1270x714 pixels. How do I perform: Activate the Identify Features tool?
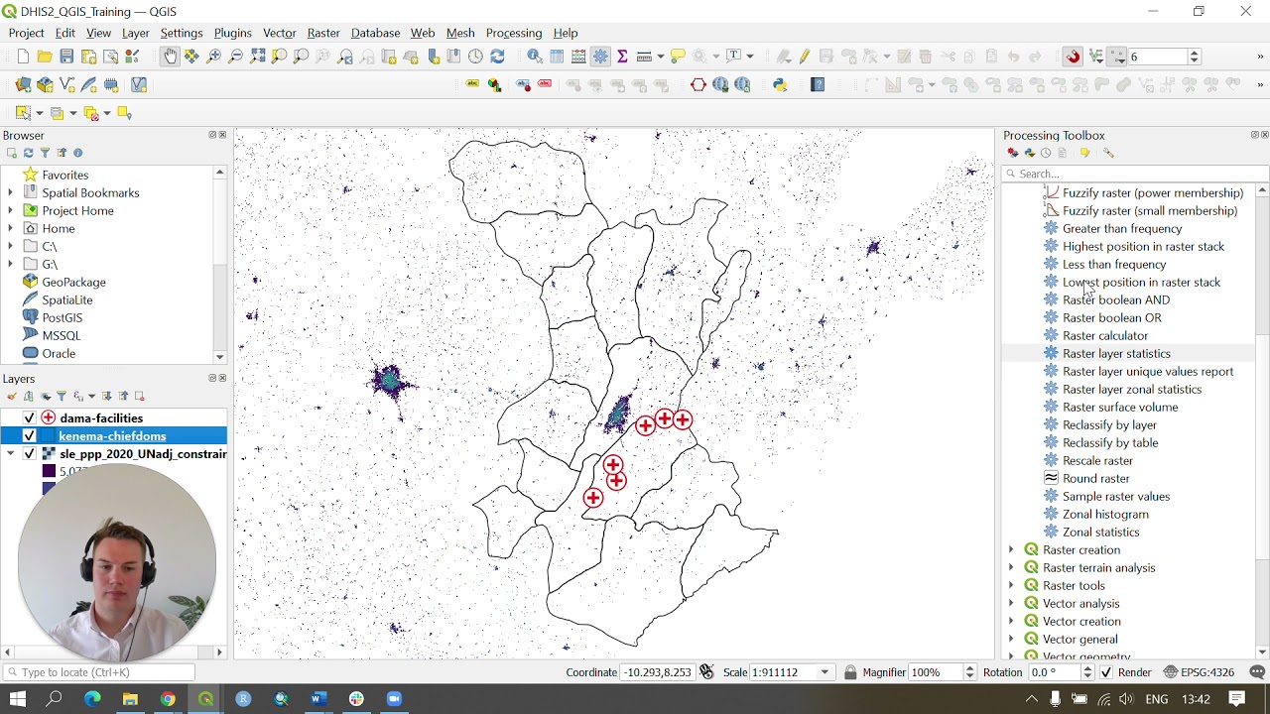point(535,57)
